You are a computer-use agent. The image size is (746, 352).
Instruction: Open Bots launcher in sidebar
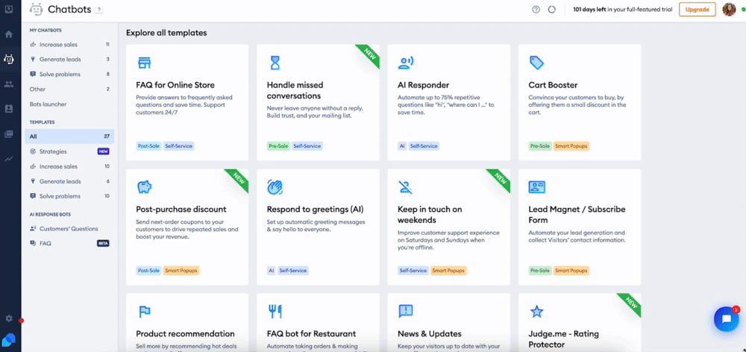pos(69,104)
